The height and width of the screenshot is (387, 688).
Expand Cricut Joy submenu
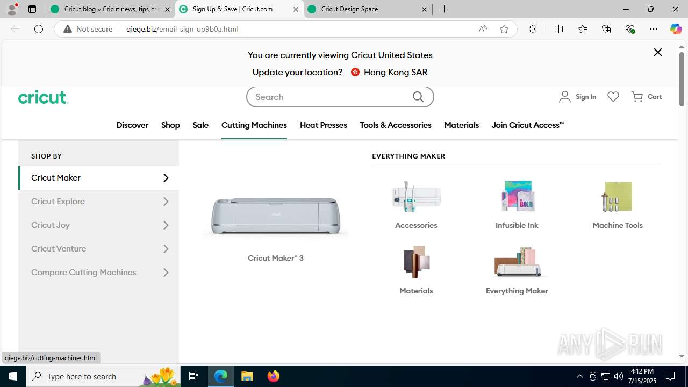pyautogui.click(x=99, y=225)
